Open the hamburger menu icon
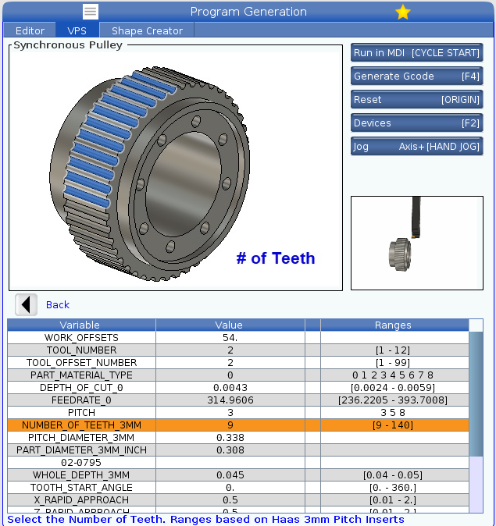 [x=91, y=12]
